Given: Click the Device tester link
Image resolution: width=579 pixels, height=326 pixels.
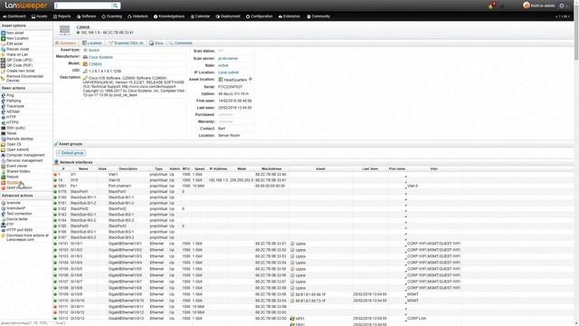Looking at the screenshot, I should point(17,219).
